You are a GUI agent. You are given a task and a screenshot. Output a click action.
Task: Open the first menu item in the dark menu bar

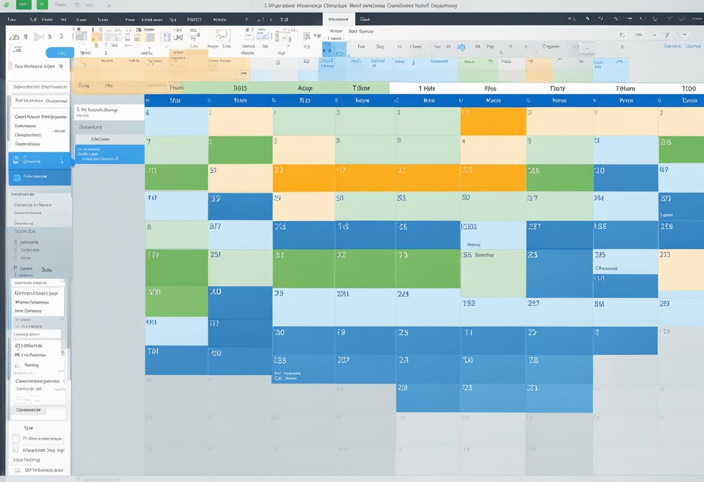12,19
